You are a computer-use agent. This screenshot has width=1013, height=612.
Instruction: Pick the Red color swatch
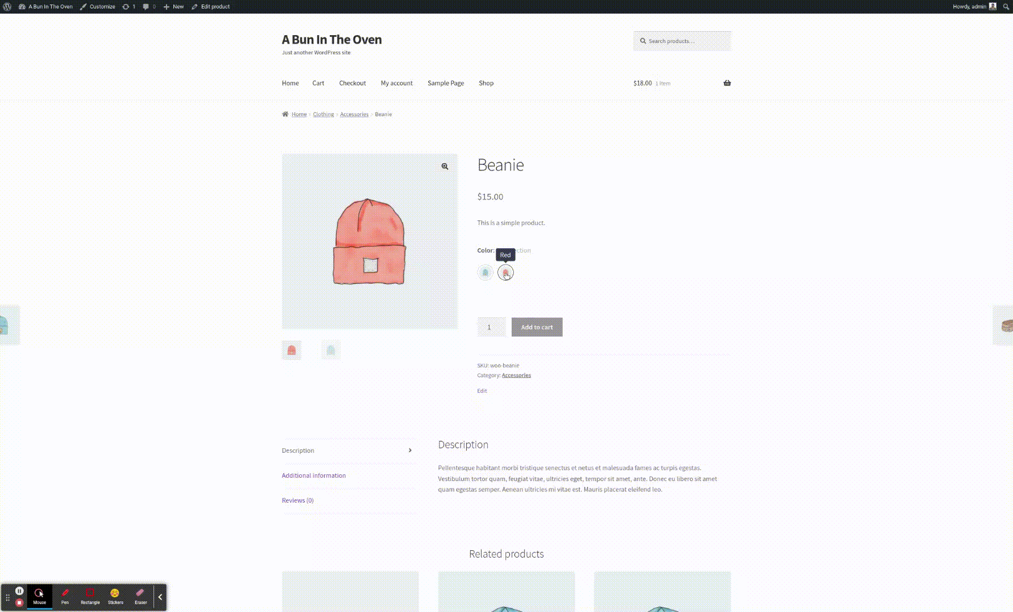505,273
